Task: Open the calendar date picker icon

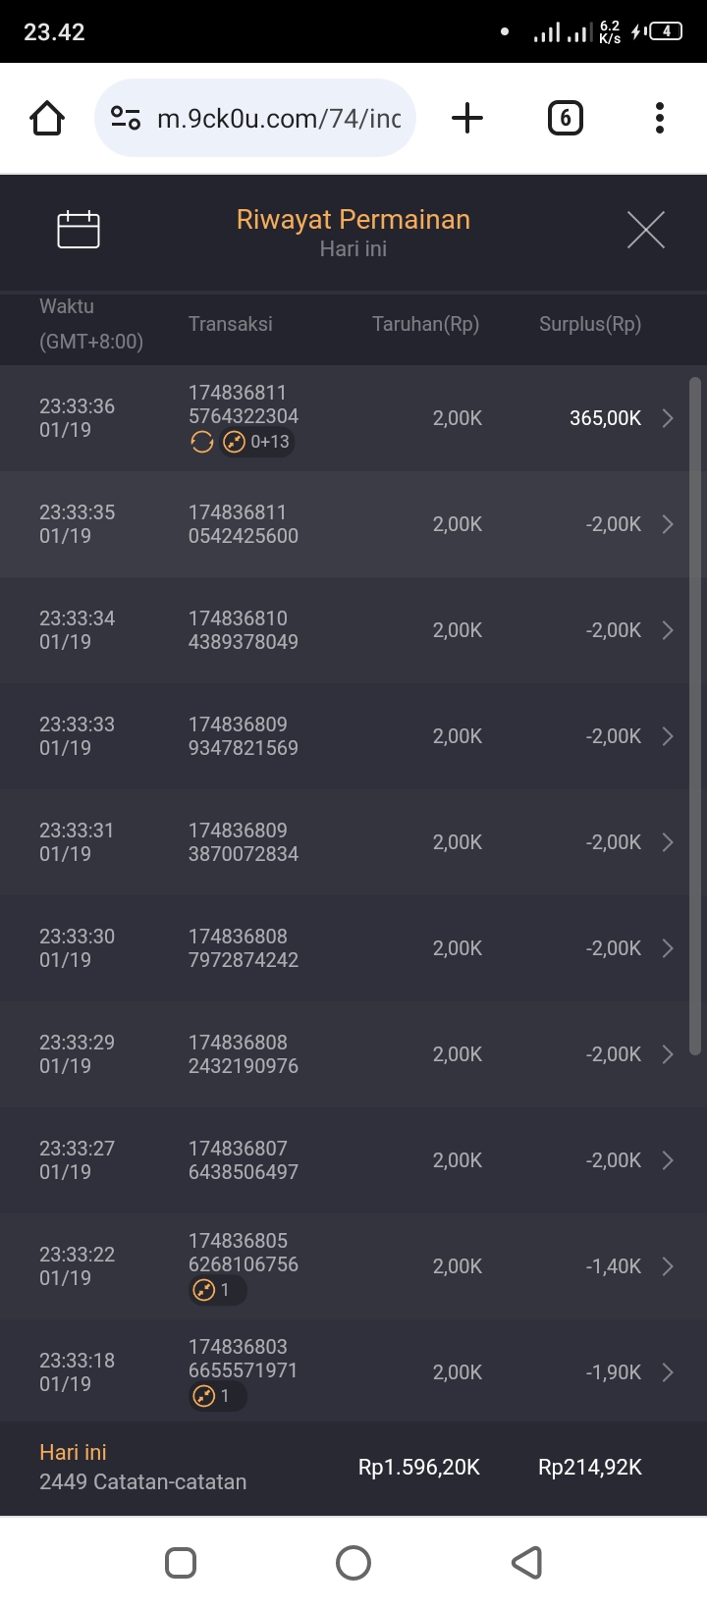Action: point(79,230)
